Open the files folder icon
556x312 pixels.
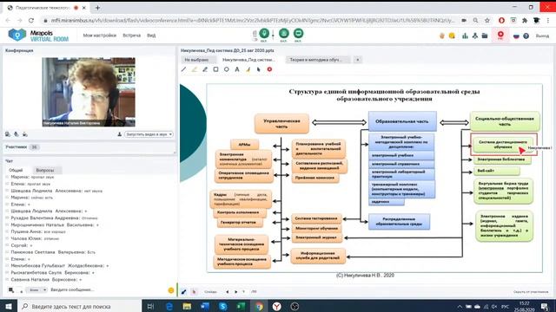[485, 36]
